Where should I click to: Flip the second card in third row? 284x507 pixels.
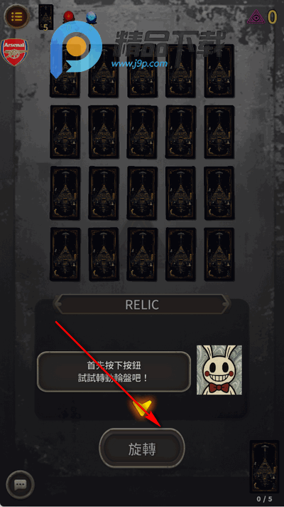pyautogui.click(x=104, y=193)
